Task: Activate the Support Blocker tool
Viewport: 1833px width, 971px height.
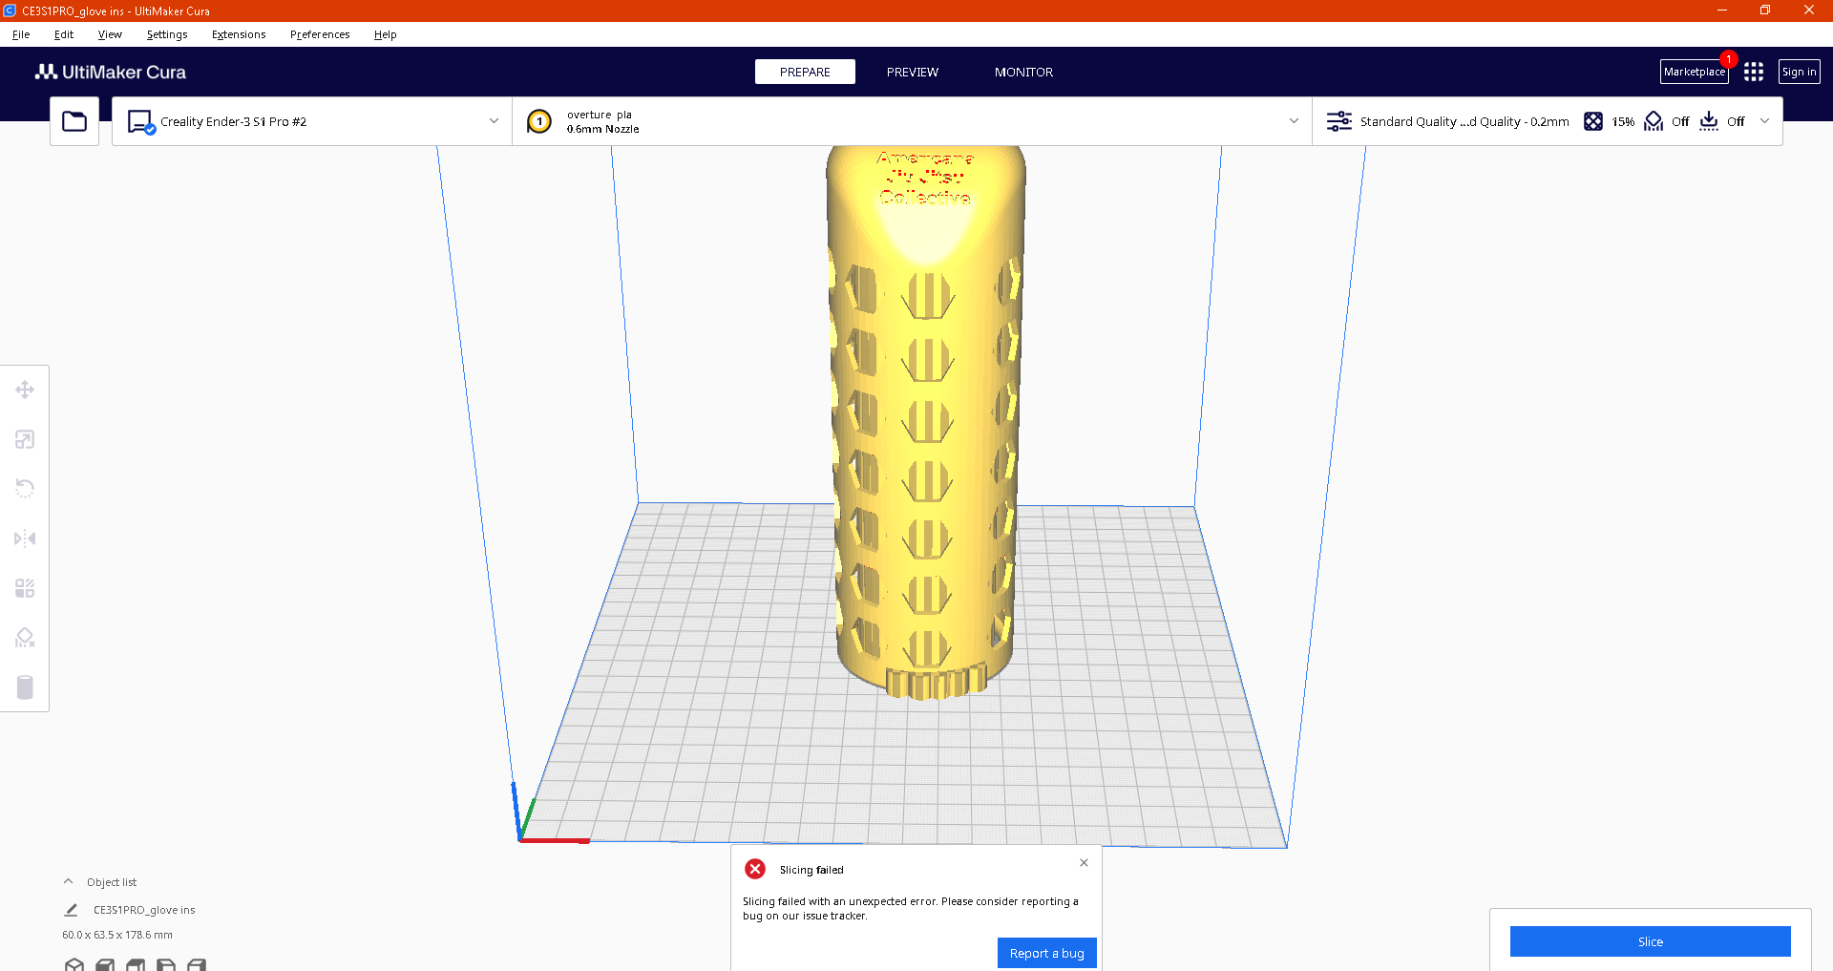Action: point(25,637)
